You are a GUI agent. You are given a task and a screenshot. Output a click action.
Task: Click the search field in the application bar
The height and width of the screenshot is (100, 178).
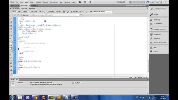[137, 2]
